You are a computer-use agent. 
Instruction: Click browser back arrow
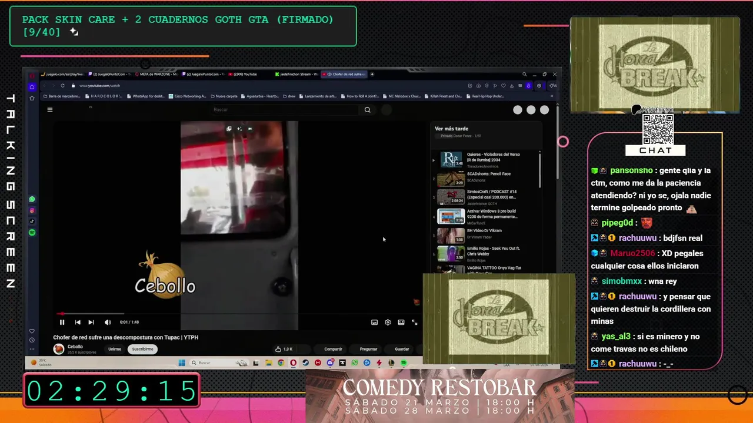tap(44, 86)
